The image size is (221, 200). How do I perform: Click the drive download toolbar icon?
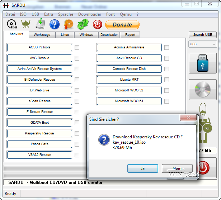coord(40,24)
